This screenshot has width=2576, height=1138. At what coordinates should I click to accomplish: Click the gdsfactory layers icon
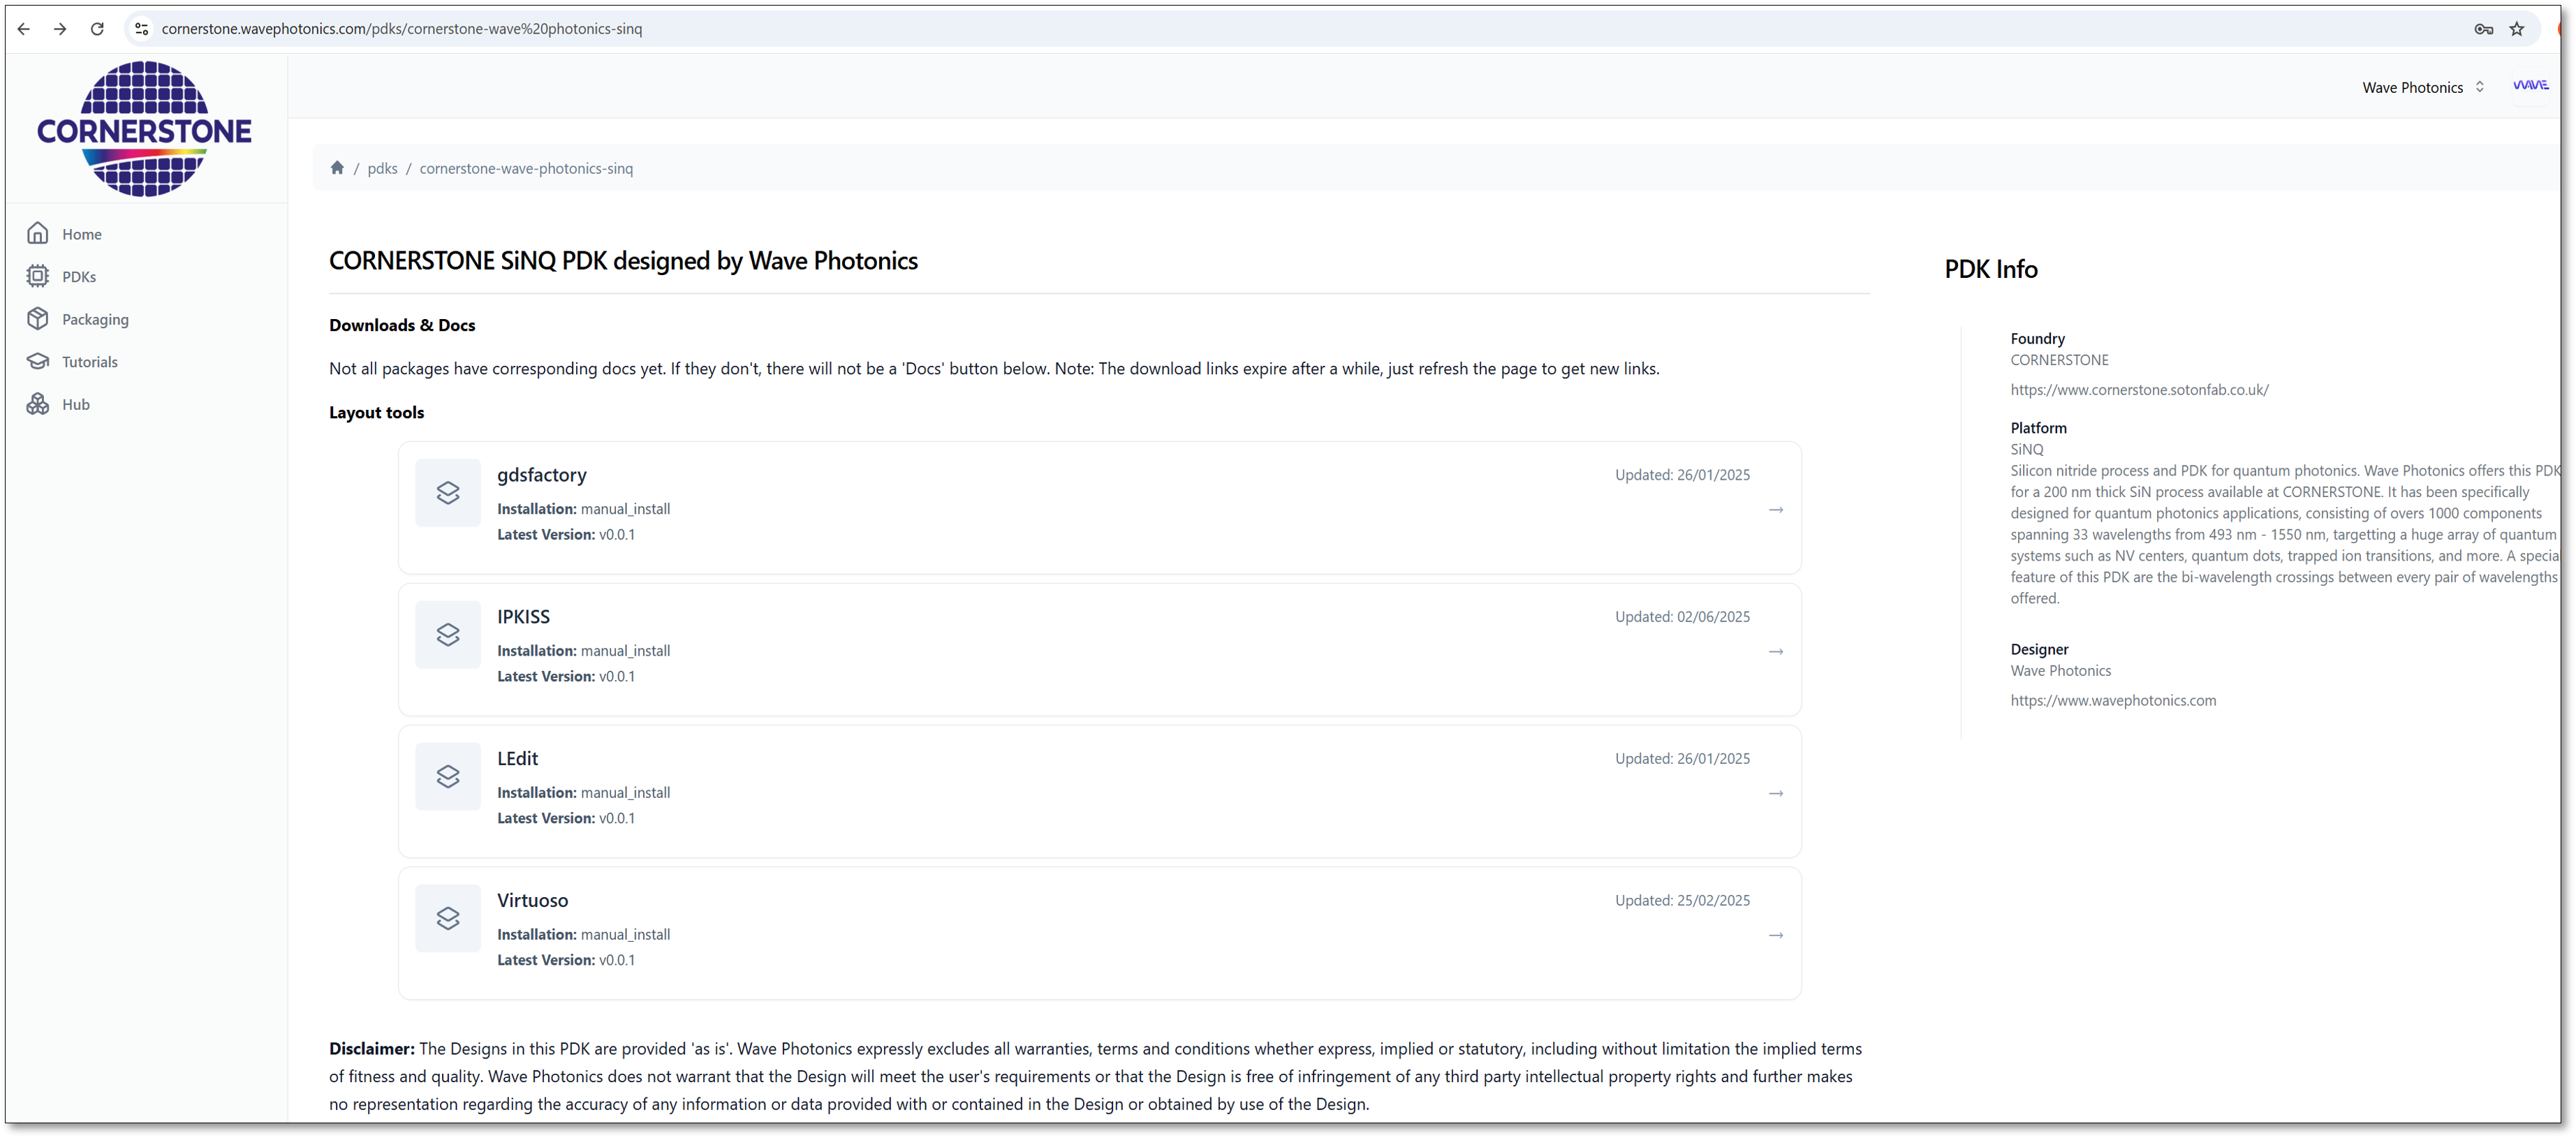(x=448, y=492)
